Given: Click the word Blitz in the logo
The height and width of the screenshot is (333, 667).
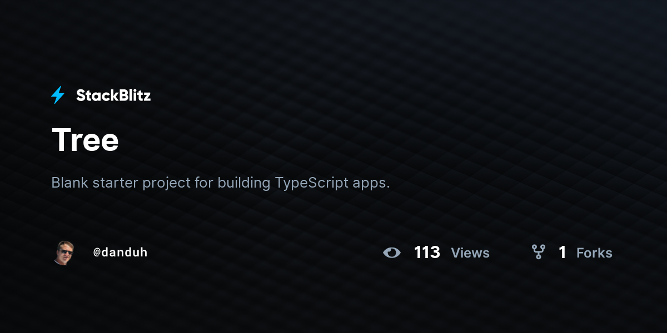Looking at the screenshot, I should (x=132, y=95).
